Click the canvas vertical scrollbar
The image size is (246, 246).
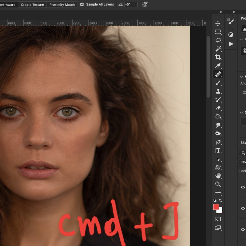(208, 67)
